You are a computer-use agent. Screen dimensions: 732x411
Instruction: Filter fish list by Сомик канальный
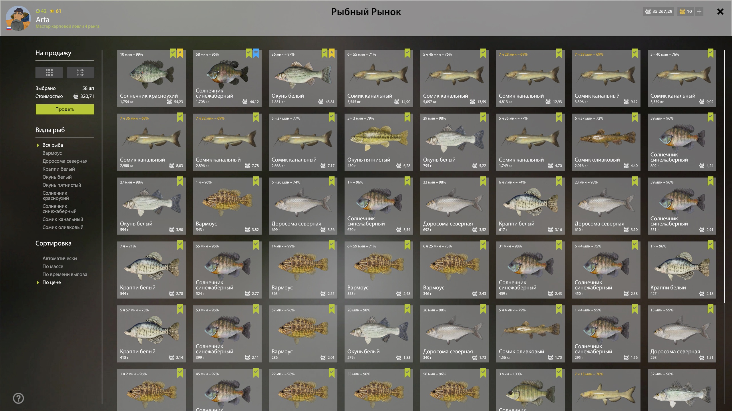coord(63,219)
